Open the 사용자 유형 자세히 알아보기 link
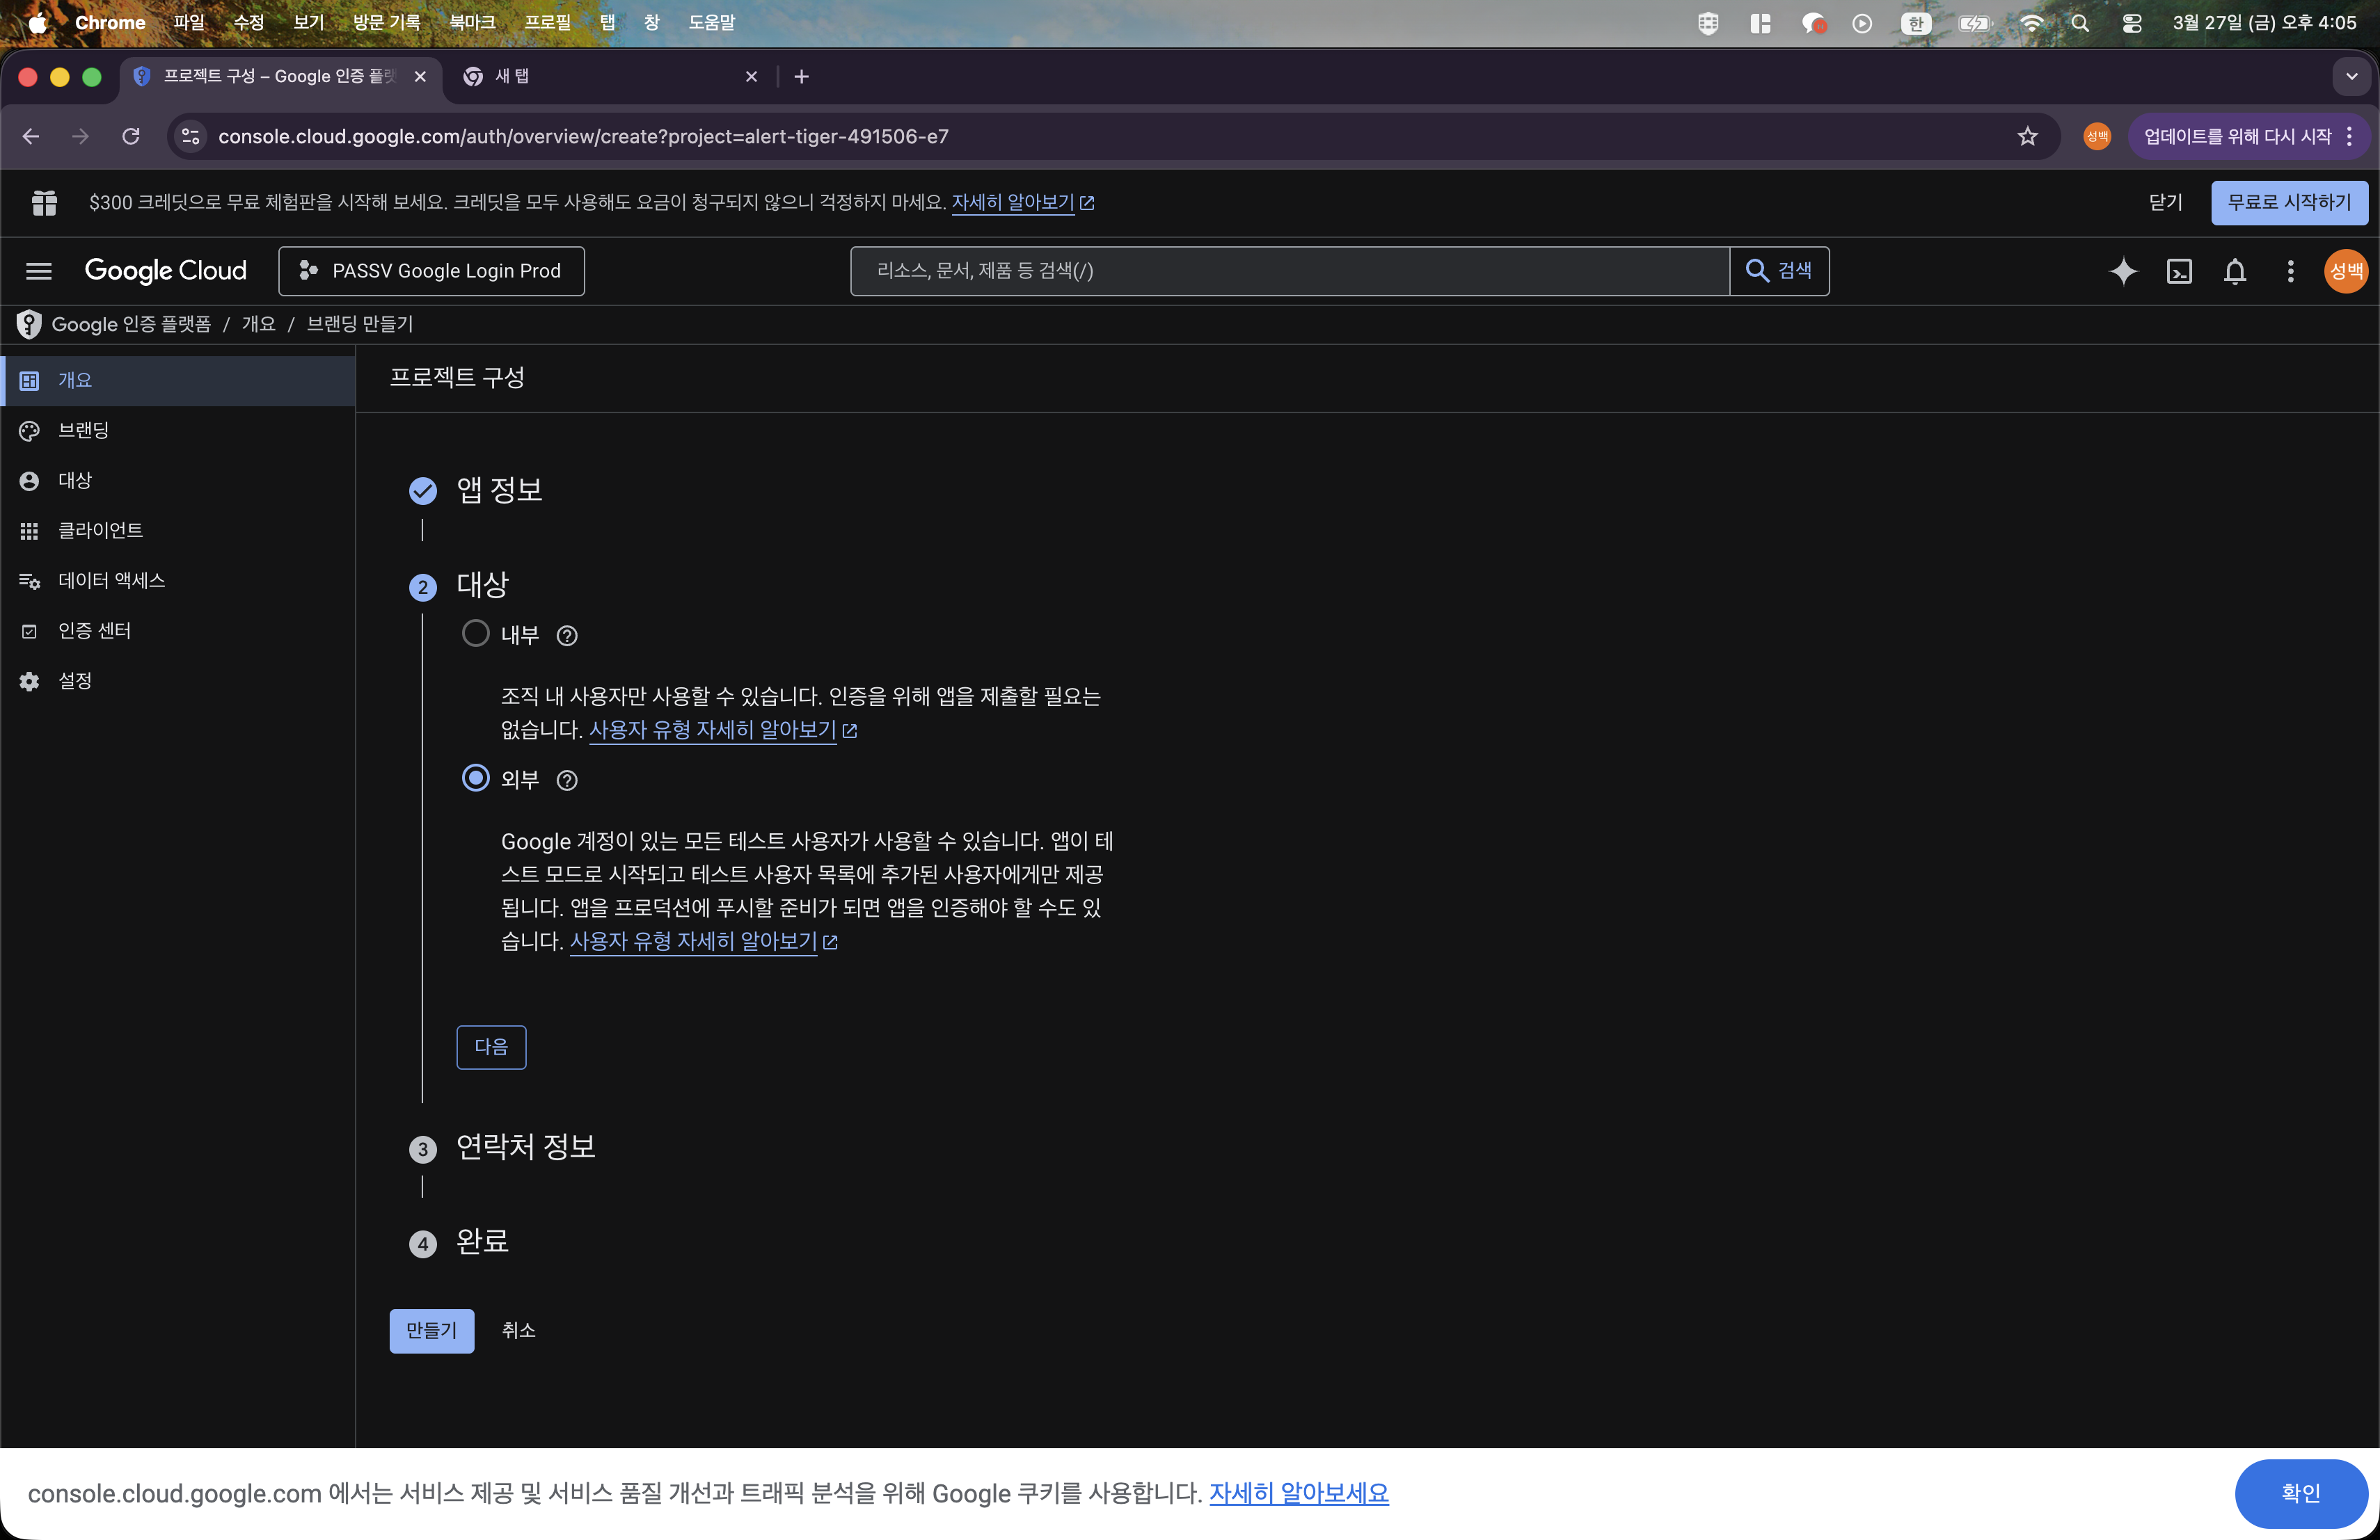The width and height of the screenshot is (2380, 1540). pyautogui.click(x=714, y=730)
